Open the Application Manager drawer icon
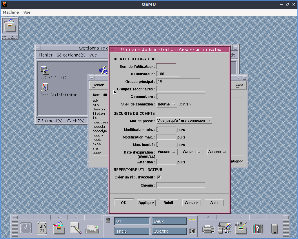Viewport: 298px width, 239px height. tap(241, 228)
